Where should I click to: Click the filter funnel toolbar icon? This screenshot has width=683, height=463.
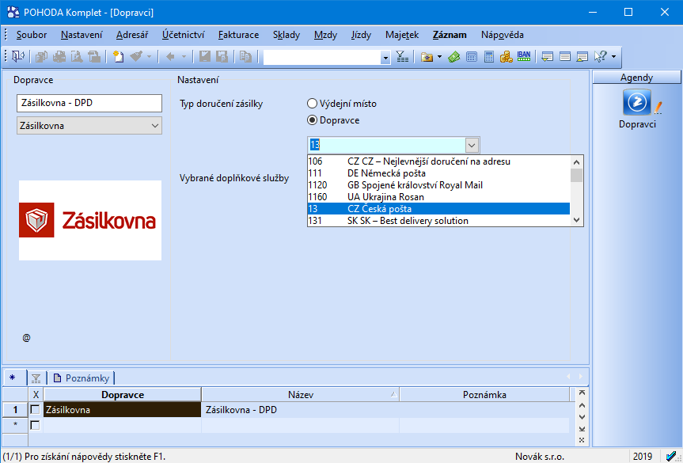(402, 57)
